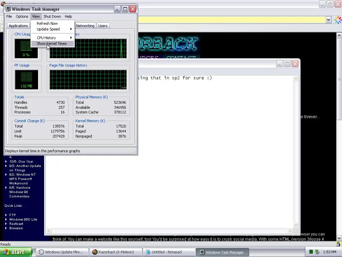Click the Handles value 4730
The image size is (342, 257).
click(x=60, y=102)
